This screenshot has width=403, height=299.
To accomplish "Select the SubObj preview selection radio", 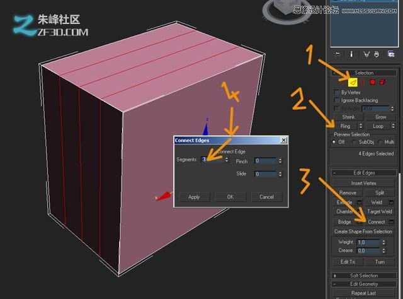I will (x=355, y=142).
